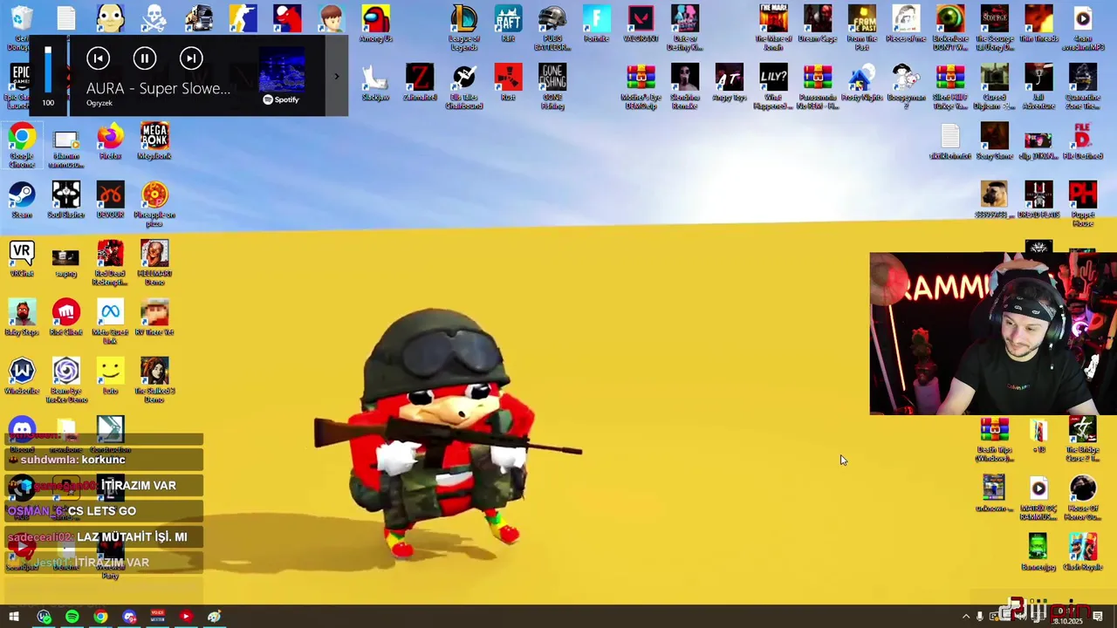The height and width of the screenshot is (628, 1117).
Task: Click the Spotify album art thumbnail
Action: point(282,69)
